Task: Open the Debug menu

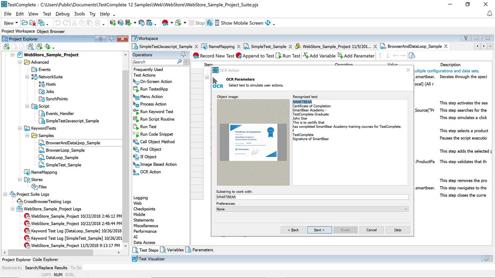Action: point(62,14)
